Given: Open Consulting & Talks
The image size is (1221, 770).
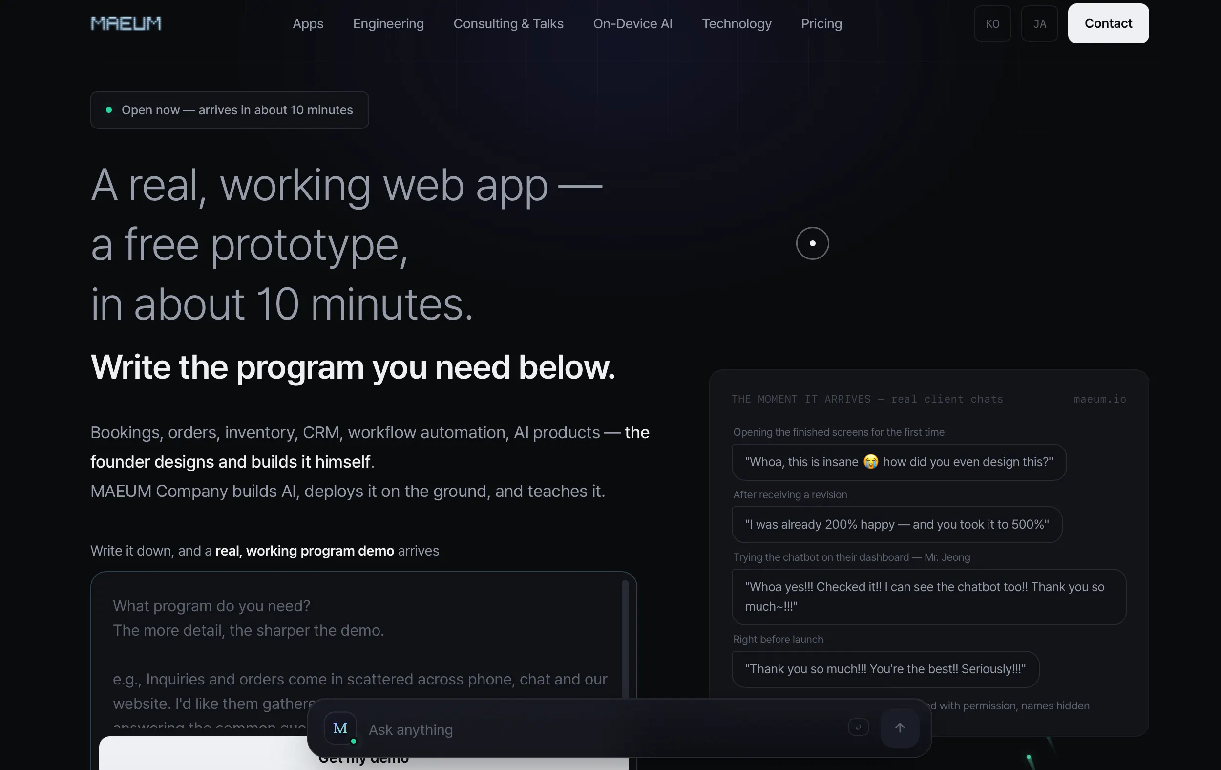Looking at the screenshot, I should (x=508, y=23).
